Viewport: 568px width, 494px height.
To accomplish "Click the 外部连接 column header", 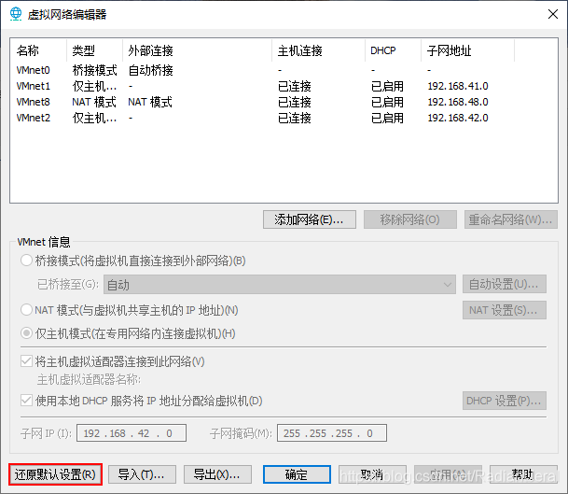I will 197,50.
